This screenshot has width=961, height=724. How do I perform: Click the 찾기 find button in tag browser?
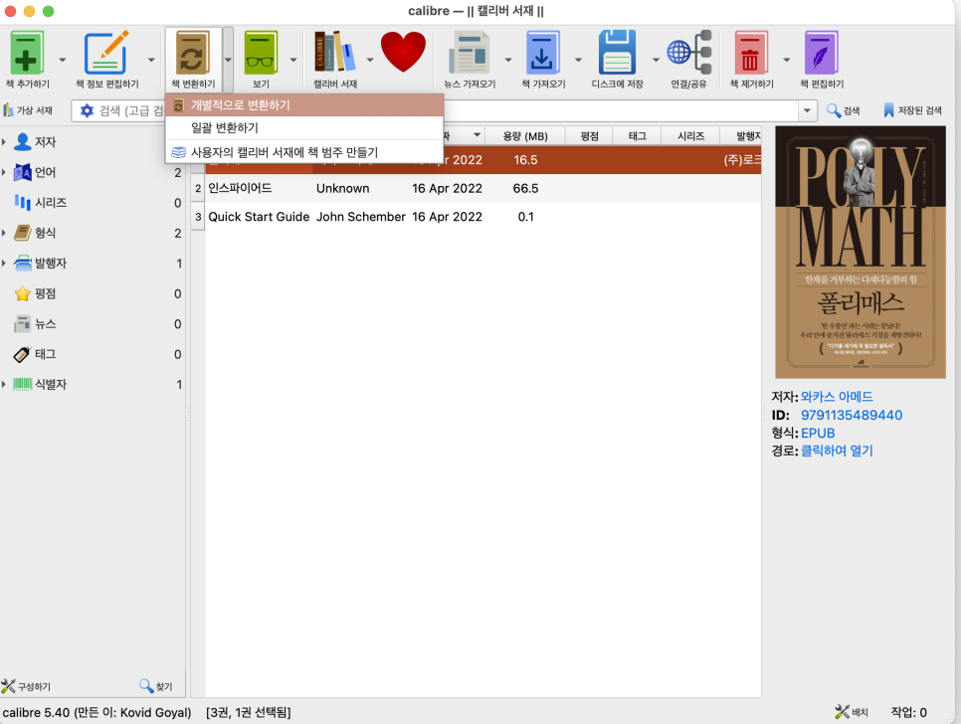(x=156, y=686)
